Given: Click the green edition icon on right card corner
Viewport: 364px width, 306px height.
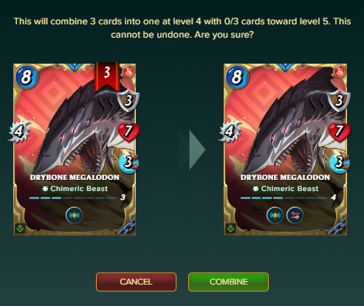Looking at the screenshot, I should [x=230, y=229].
